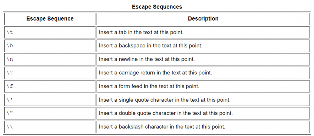
Task: Click the \' single quote escape cell
Action: (50, 100)
